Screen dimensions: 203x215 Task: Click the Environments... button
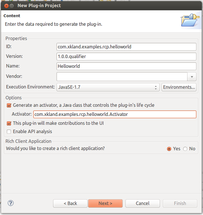(x=179, y=87)
